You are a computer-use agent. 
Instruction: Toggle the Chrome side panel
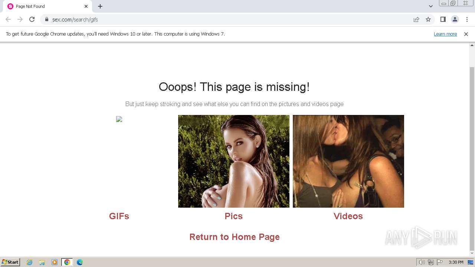click(x=443, y=19)
